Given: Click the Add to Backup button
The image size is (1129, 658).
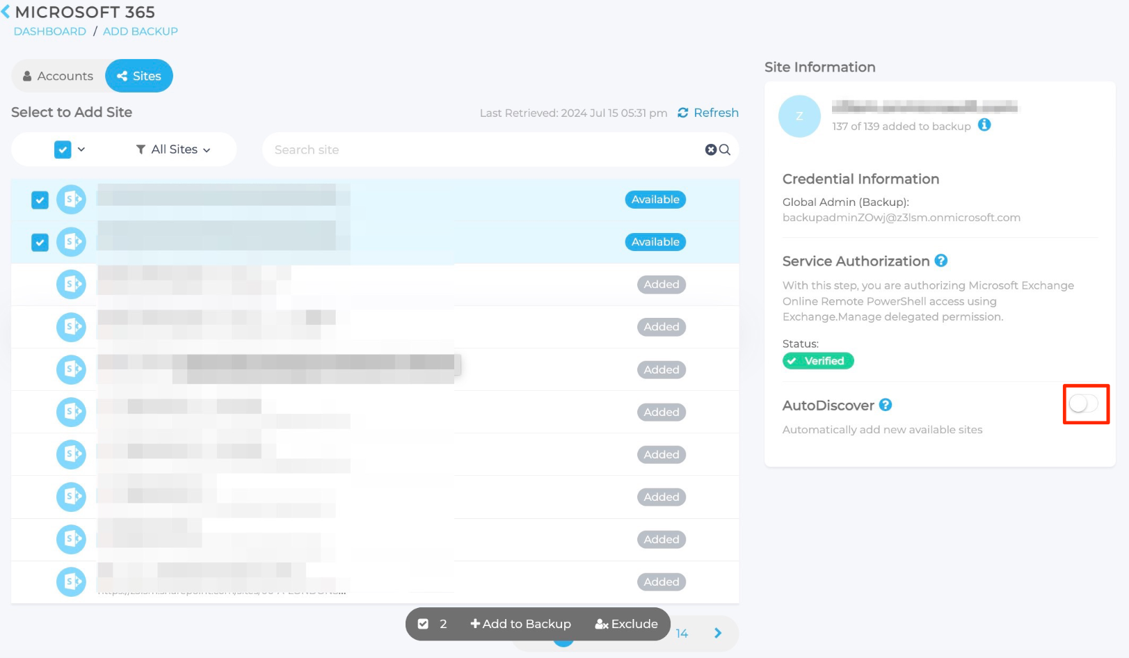Looking at the screenshot, I should pyautogui.click(x=520, y=624).
